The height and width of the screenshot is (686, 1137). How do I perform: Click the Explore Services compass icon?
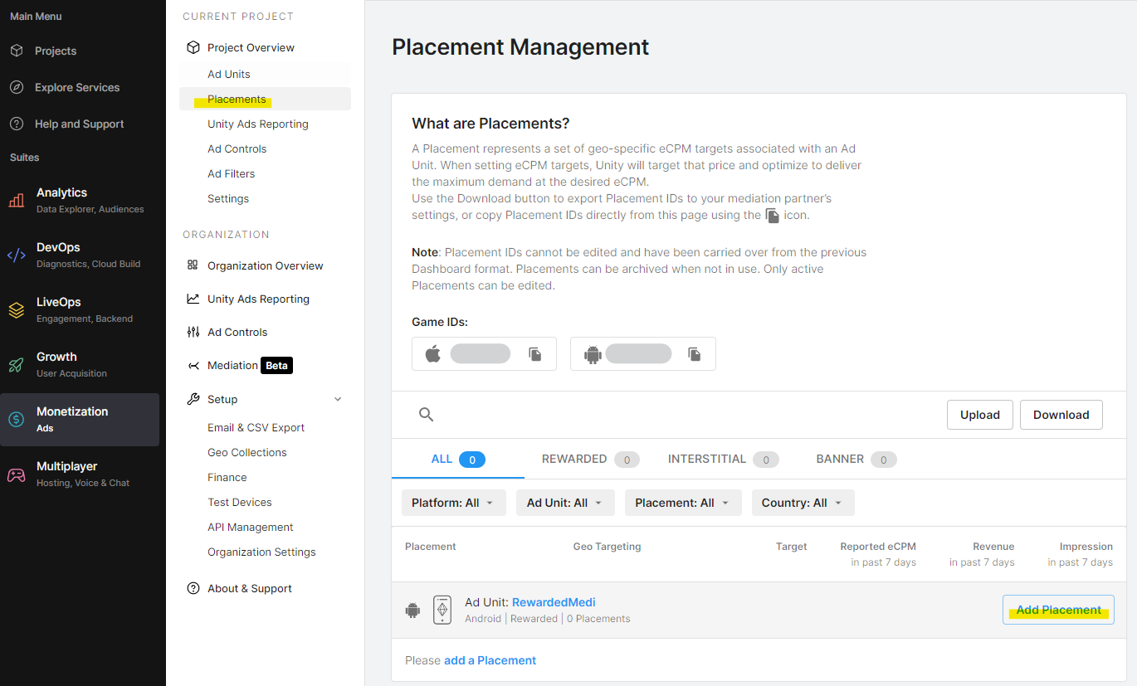coord(17,87)
